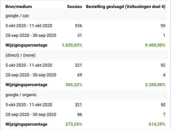The image size is (171, 130).
Task: Open the google / organic source row
Action: click(85, 95)
